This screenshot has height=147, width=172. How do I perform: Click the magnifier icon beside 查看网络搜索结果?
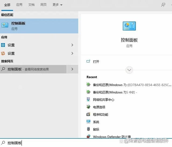(3, 69)
